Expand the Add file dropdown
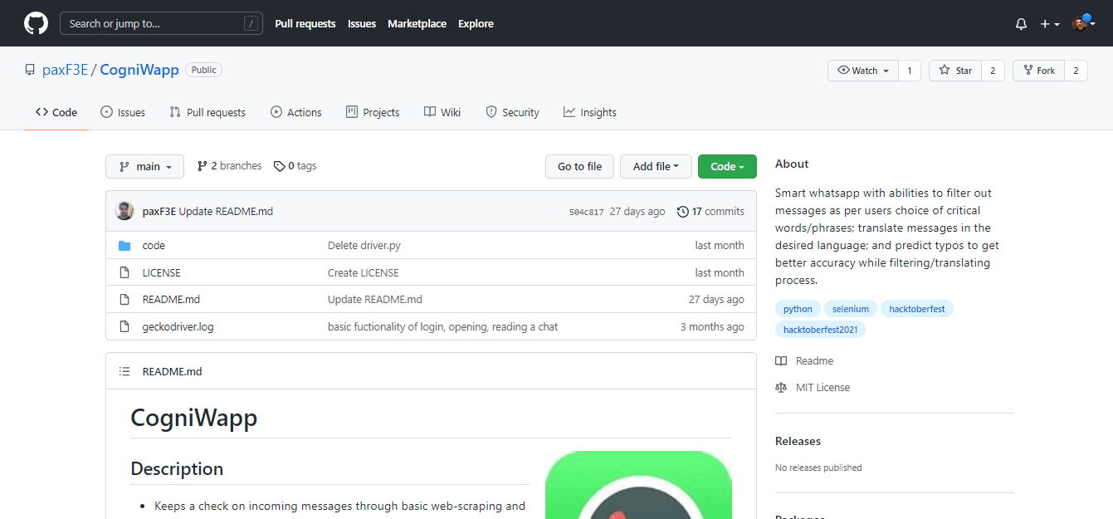Screen dimensions: 1113x519 (656, 166)
